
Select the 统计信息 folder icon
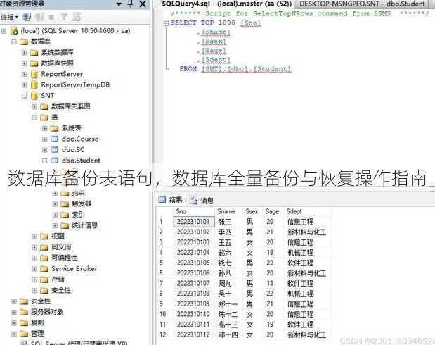pyautogui.click(x=65, y=225)
